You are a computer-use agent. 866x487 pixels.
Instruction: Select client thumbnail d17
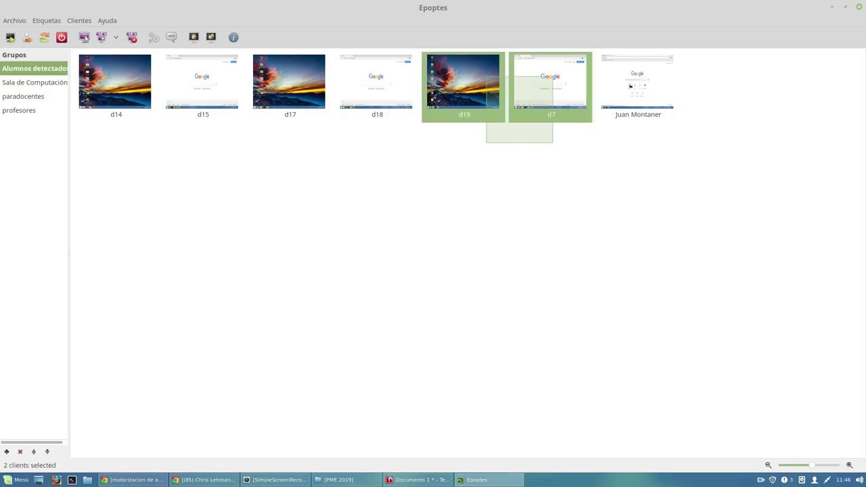coord(289,82)
